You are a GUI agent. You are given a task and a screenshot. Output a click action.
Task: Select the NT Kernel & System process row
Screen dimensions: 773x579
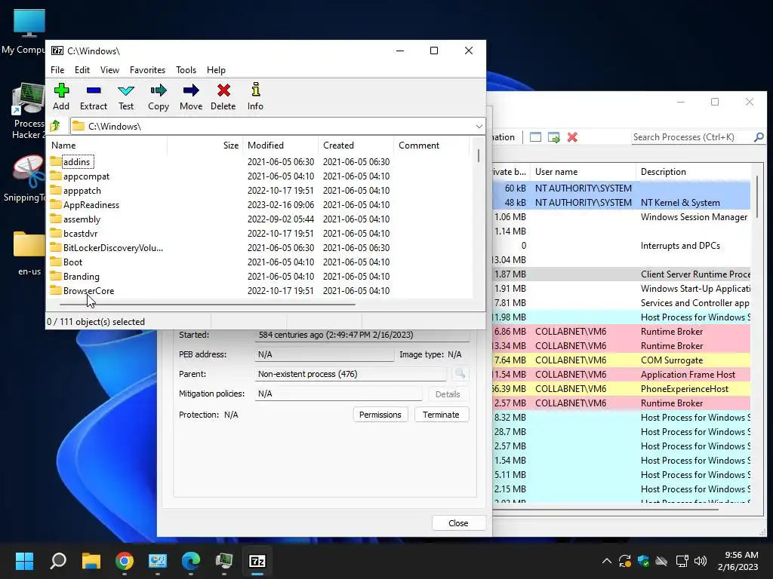click(x=621, y=202)
